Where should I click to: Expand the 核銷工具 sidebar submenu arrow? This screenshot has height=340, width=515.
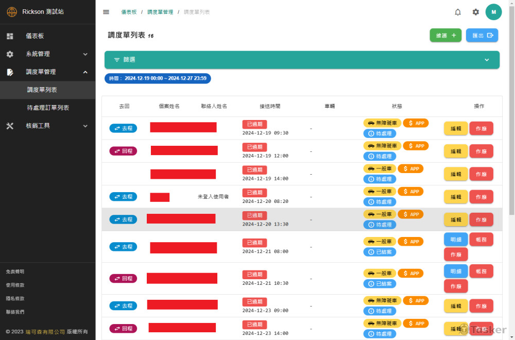pos(85,126)
